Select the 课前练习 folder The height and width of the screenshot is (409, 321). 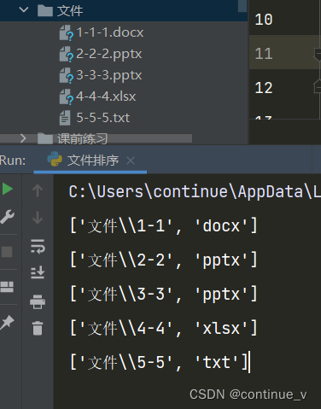point(83,139)
